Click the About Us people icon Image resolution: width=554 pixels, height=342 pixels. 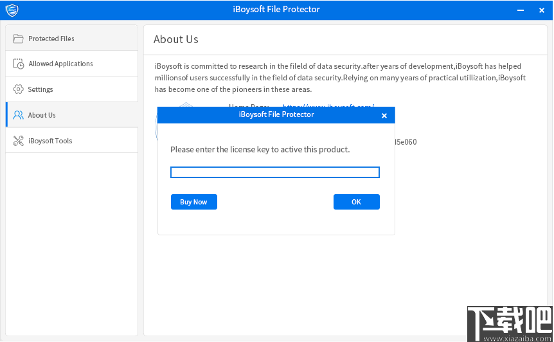click(18, 115)
